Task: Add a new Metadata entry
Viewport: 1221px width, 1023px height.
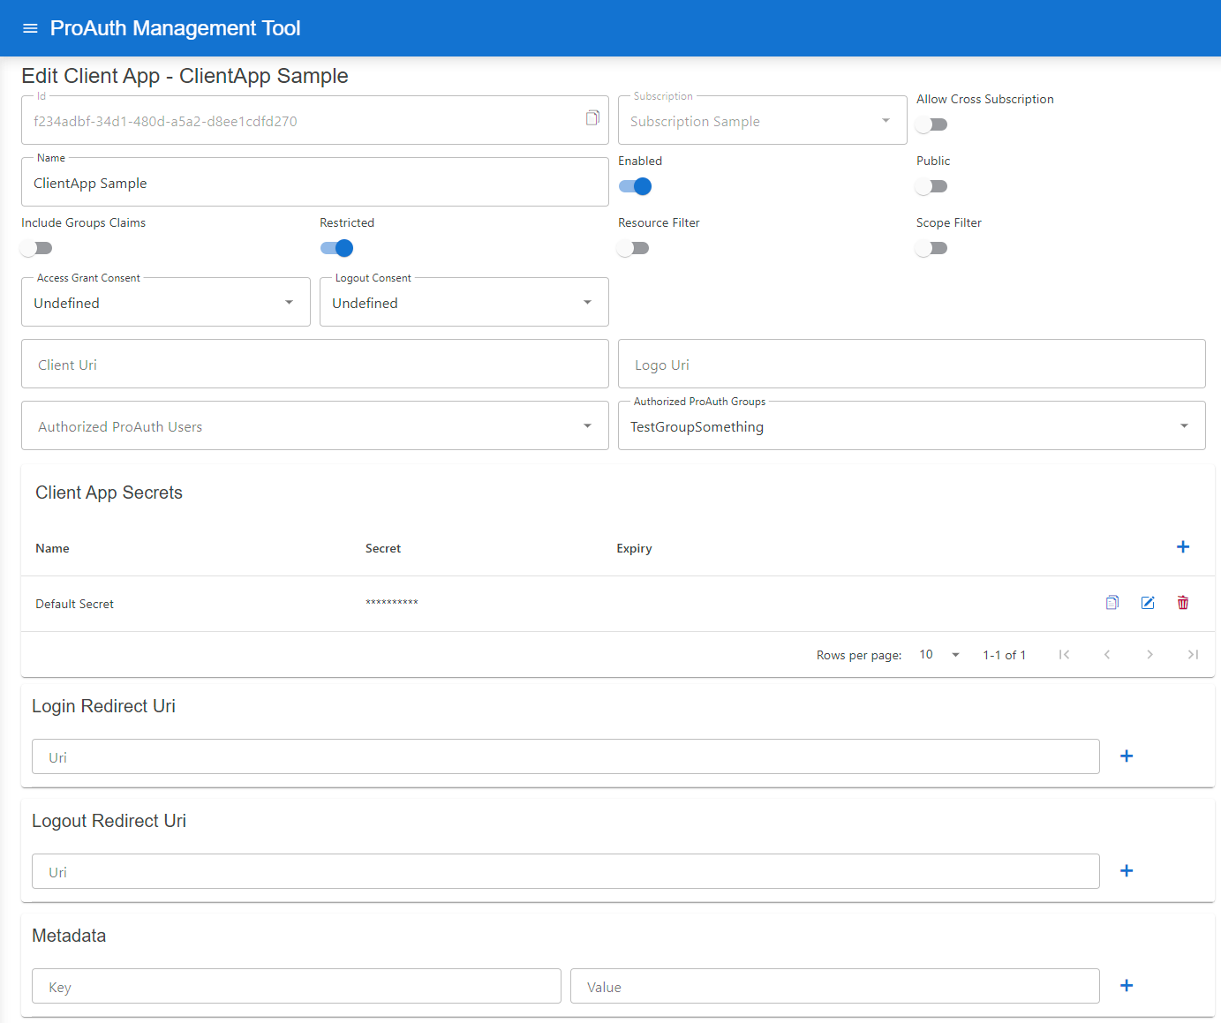Action: click(1127, 985)
